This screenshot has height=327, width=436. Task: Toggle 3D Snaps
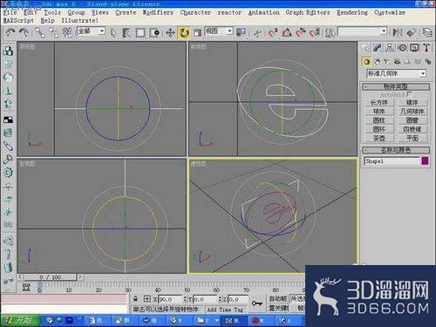(273, 32)
